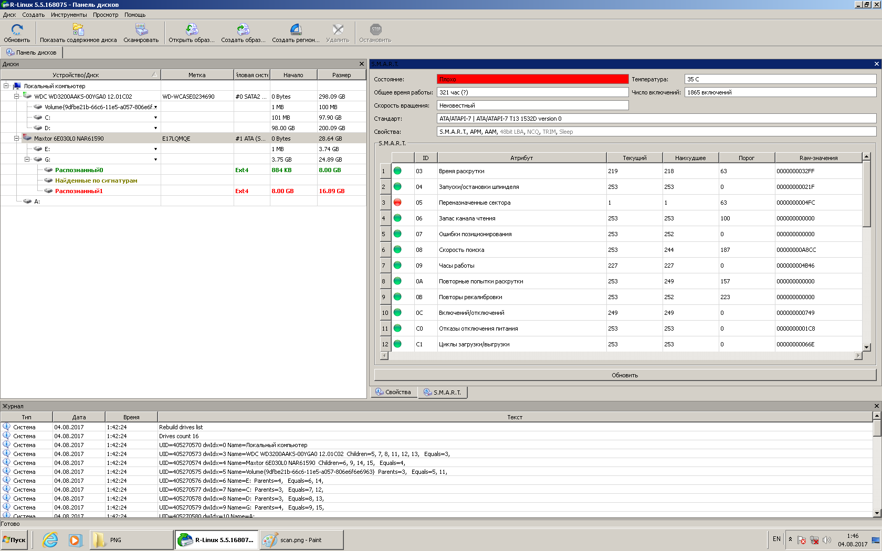Open dropdown arrow next to C: partition
Screen dimensions: 882x551
pyautogui.click(x=155, y=118)
